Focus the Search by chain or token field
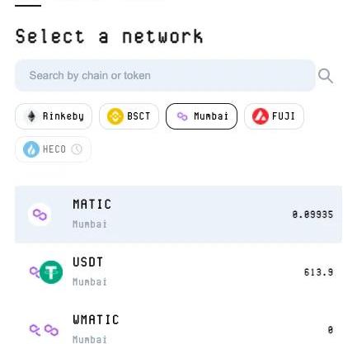The height and width of the screenshot is (344, 357). (x=165, y=75)
